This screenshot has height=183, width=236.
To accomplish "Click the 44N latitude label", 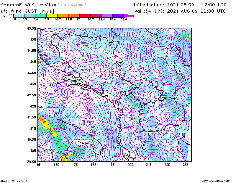I will (x=33, y=62).
